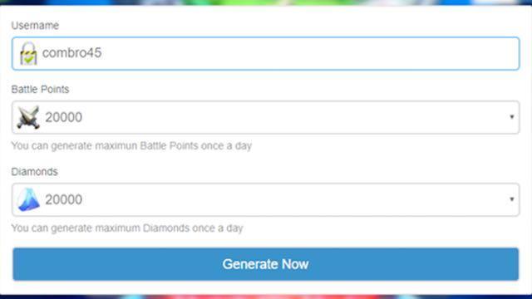Click the Username field label
Screen dimensions: 532x299
pyautogui.click(x=35, y=26)
